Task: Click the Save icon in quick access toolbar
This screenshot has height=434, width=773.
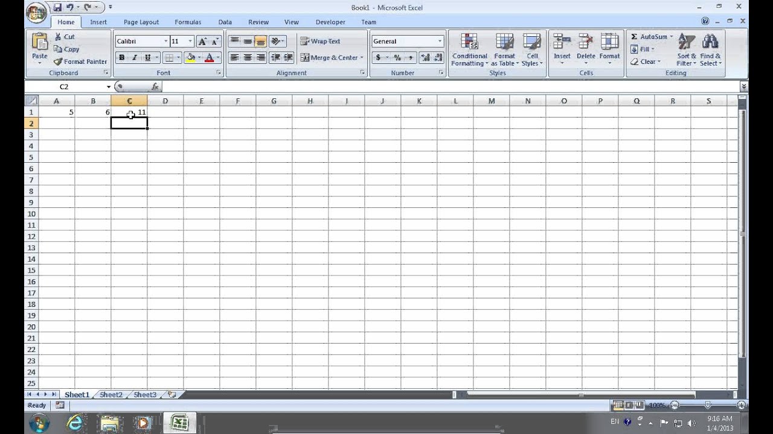Action: pyautogui.click(x=57, y=7)
